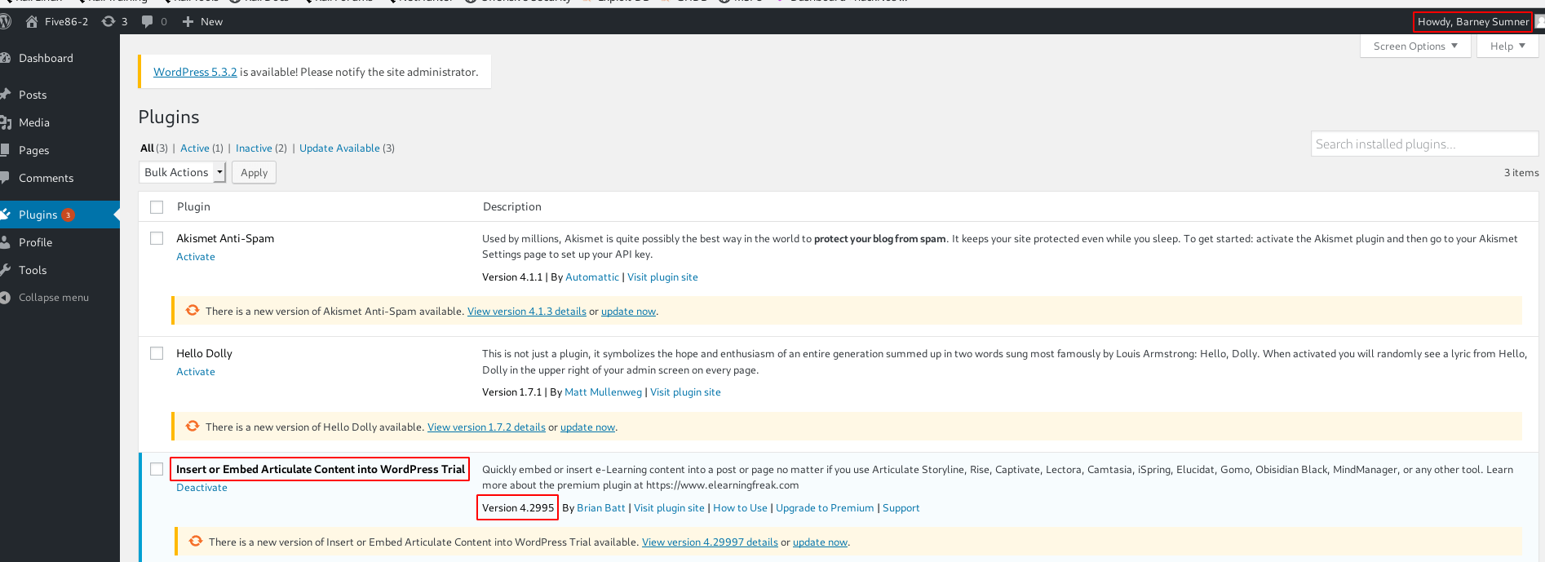The height and width of the screenshot is (562, 1545).
Task: Activate the Hello Dolly plugin
Action: pos(196,372)
